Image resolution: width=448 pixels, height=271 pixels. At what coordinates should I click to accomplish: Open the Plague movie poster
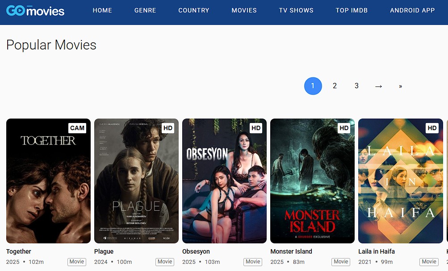136,181
